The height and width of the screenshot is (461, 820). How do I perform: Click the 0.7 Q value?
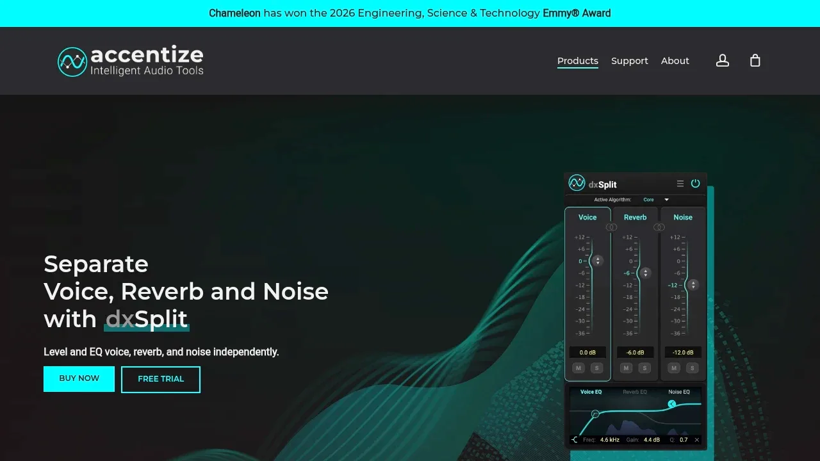pyautogui.click(x=684, y=440)
